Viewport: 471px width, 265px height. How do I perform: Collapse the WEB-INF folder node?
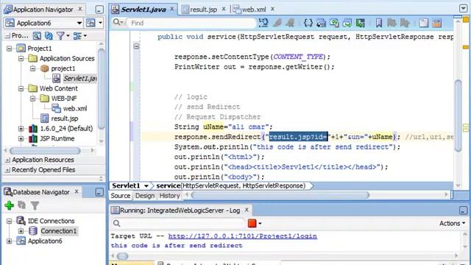point(32,99)
